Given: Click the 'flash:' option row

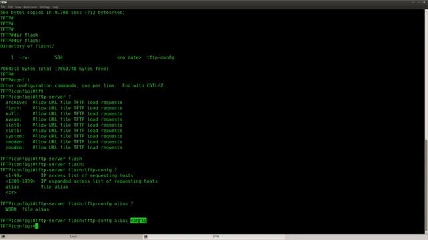Looking at the screenshot, I should click(x=64, y=108).
